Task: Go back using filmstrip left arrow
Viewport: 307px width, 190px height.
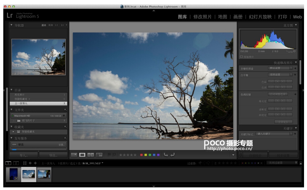Action: (30, 163)
